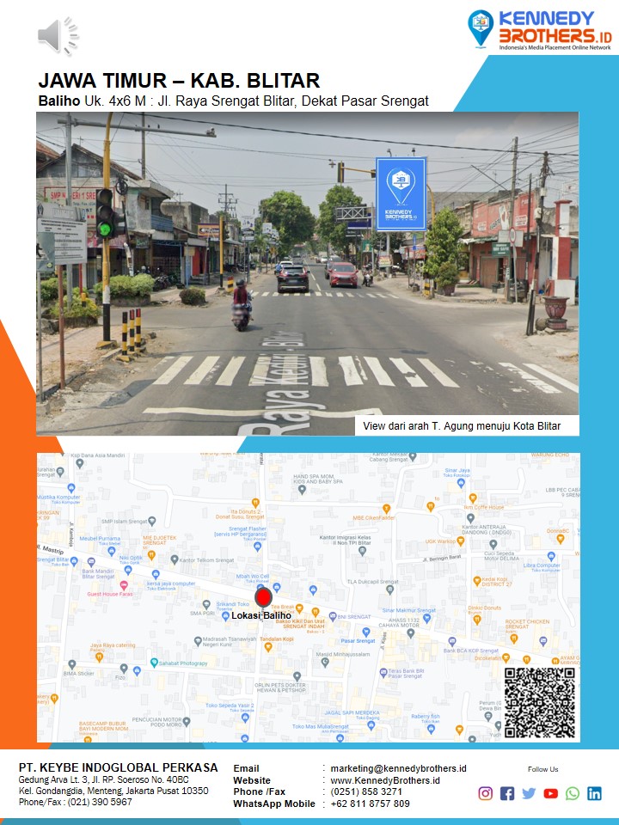Image resolution: width=619 pixels, height=825 pixels.
Task: Open the LinkedIn social icon
Action: tap(594, 793)
